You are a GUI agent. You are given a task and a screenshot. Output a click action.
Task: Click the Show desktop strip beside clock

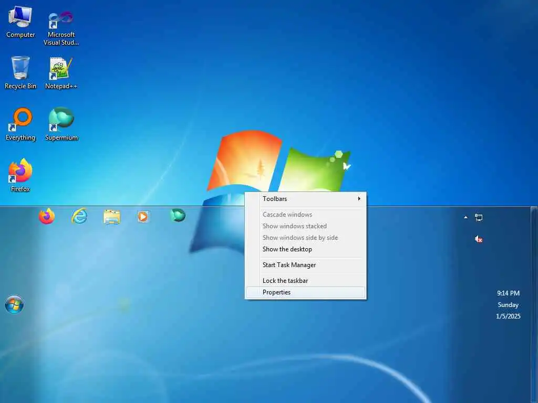coord(534,304)
